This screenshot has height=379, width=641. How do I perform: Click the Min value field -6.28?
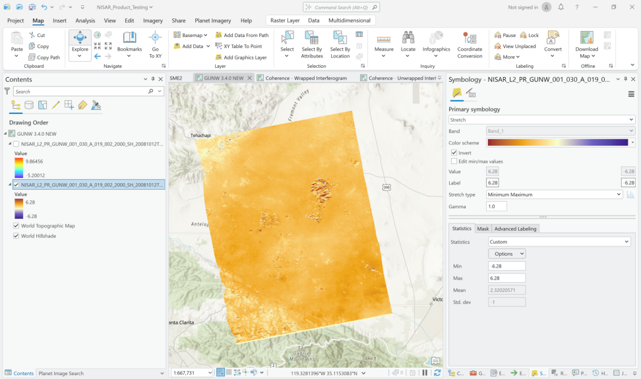click(507, 266)
